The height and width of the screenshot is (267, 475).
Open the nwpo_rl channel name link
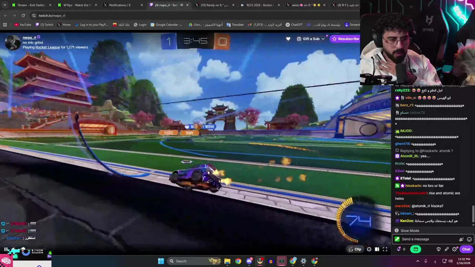(x=29, y=37)
